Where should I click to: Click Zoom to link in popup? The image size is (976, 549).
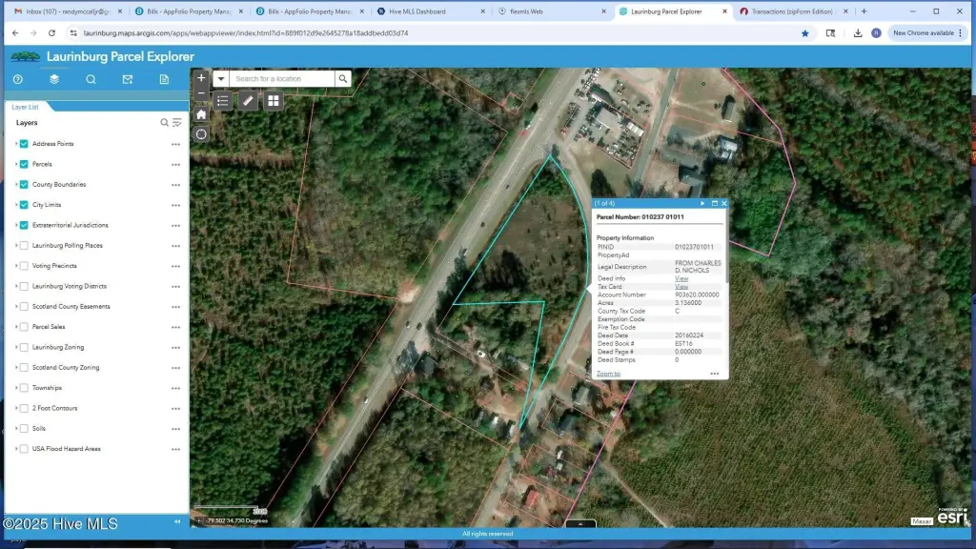(608, 374)
